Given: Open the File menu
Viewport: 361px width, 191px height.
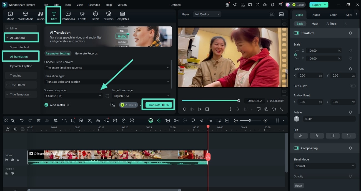Looking at the screenshot, I should (46, 5).
